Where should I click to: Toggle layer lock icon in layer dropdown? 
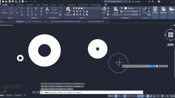pyautogui.click(x=79, y=8)
